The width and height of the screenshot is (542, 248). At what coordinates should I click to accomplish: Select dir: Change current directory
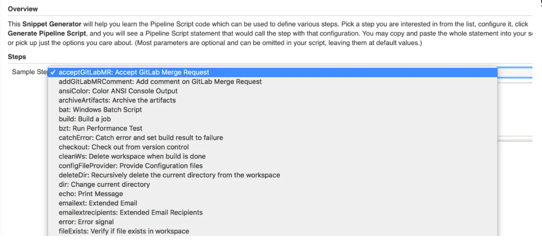click(104, 185)
